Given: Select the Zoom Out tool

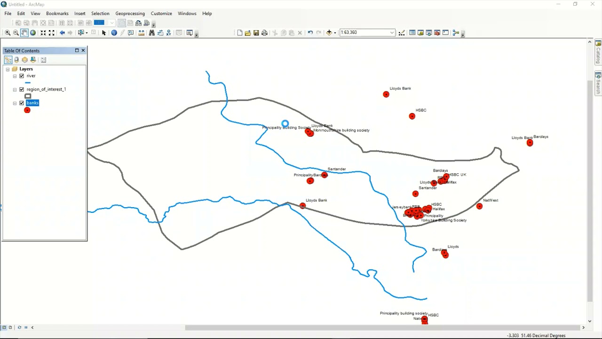Looking at the screenshot, I should tap(16, 32).
